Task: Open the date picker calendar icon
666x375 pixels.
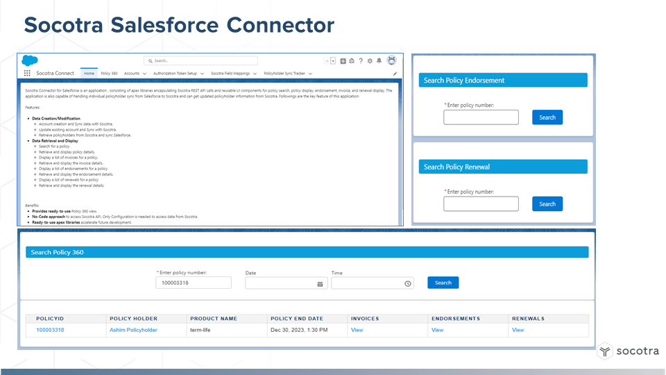Action: coord(320,283)
